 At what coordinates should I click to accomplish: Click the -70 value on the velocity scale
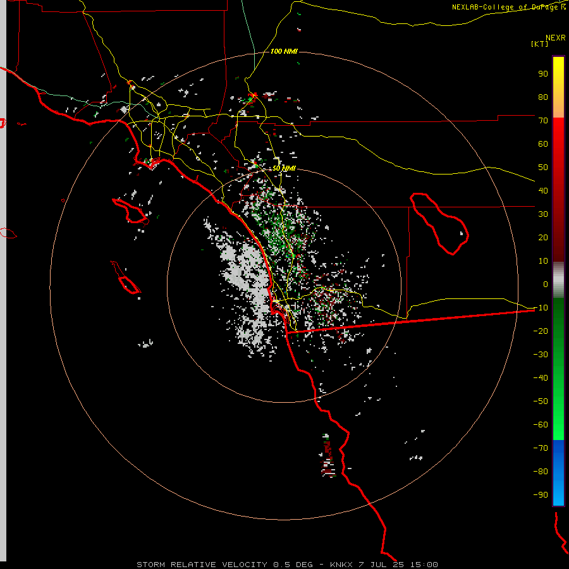(541, 448)
